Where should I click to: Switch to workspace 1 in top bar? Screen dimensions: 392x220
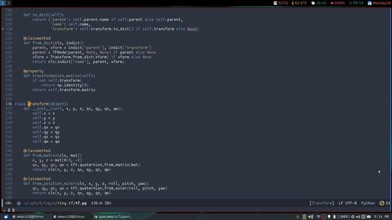point(2,3)
